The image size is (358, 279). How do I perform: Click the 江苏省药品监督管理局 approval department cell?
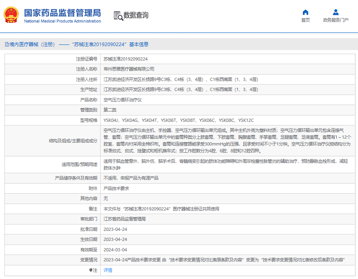125,219
